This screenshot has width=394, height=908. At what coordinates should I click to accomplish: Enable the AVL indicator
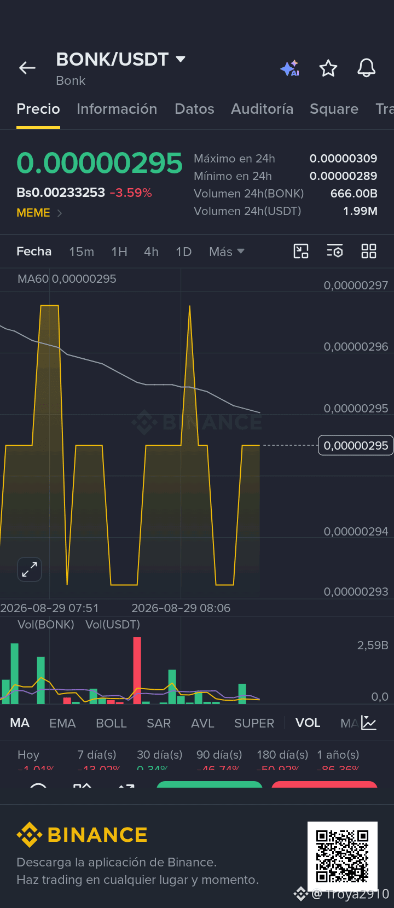tap(202, 723)
